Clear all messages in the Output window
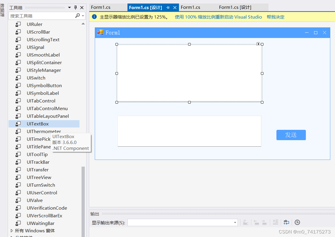The width and height of the screenshot is (335, 237). pyautogui.click(x=275, y=222)
